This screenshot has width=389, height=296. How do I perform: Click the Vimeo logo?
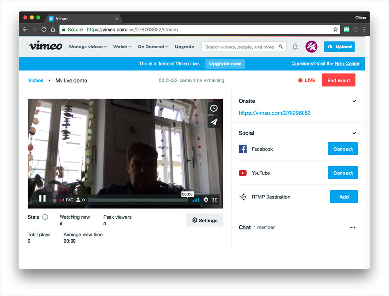[46, 46]
